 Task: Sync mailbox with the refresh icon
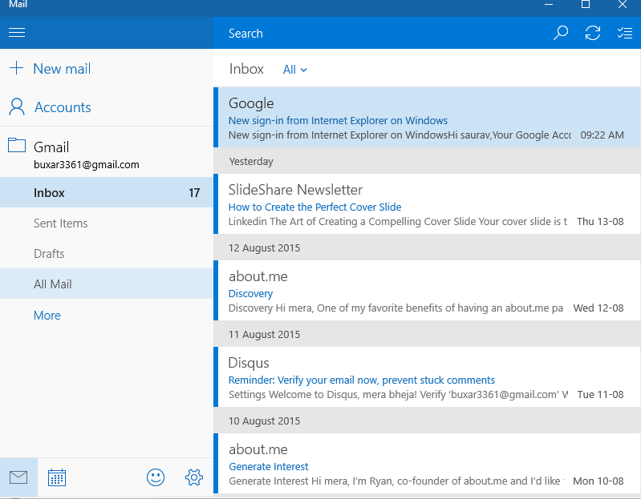point(593,33)
